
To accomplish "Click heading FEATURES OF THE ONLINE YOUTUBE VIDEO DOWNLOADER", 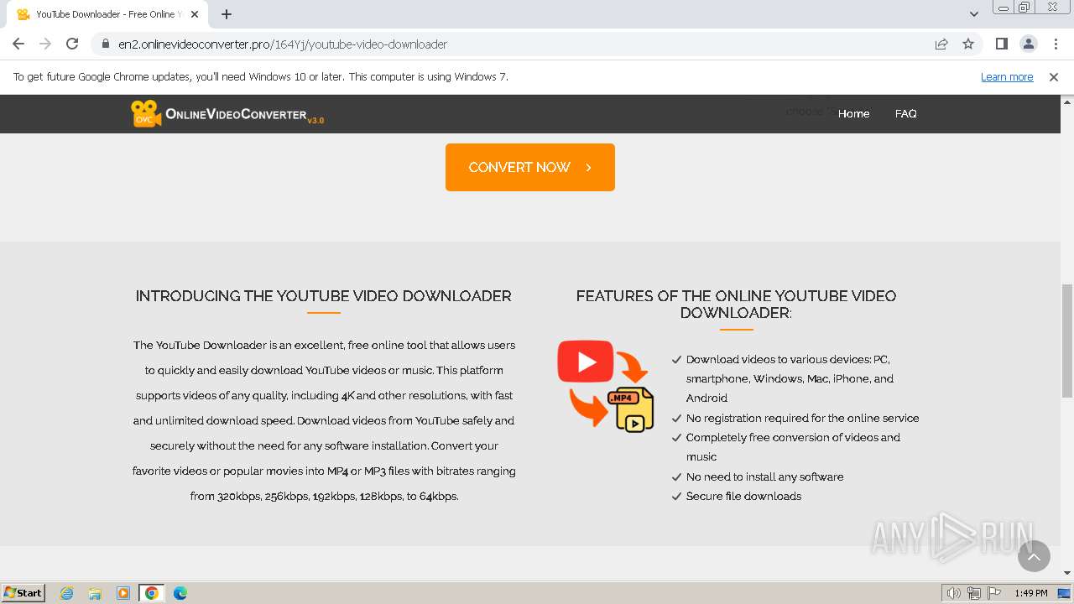I will click(736, 304).
